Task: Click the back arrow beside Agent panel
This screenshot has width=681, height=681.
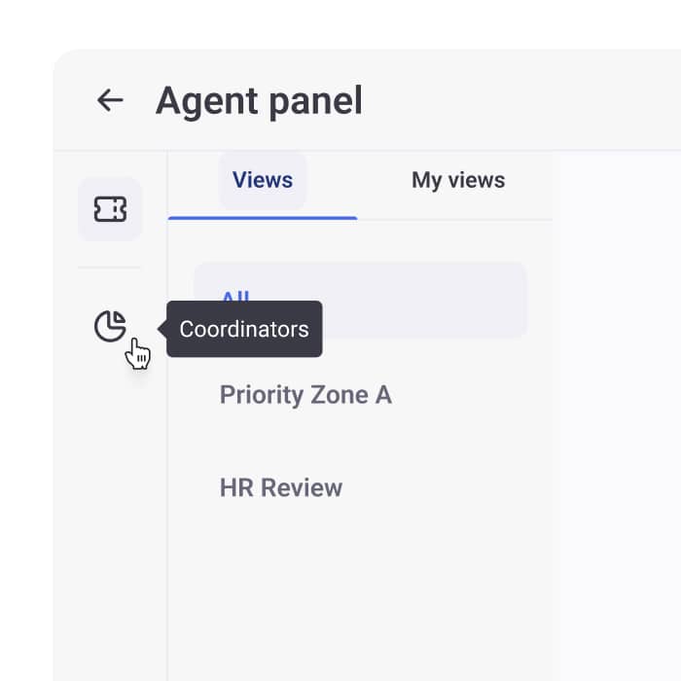Action: click(110, 100)
